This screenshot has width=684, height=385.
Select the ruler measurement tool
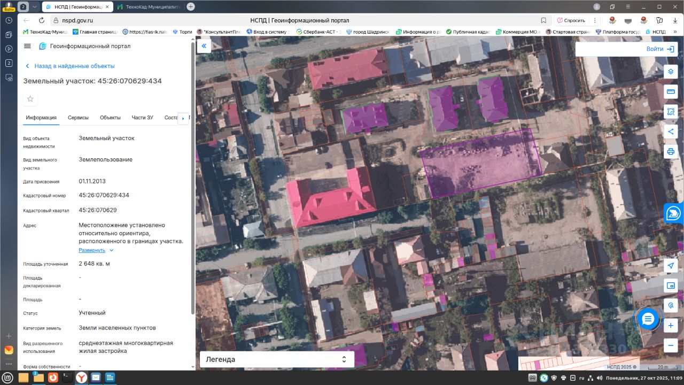(x=671, y=92)
